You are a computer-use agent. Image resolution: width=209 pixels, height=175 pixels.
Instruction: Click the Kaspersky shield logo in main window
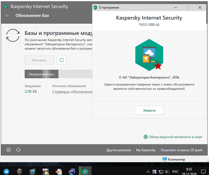tap(6, 6)
